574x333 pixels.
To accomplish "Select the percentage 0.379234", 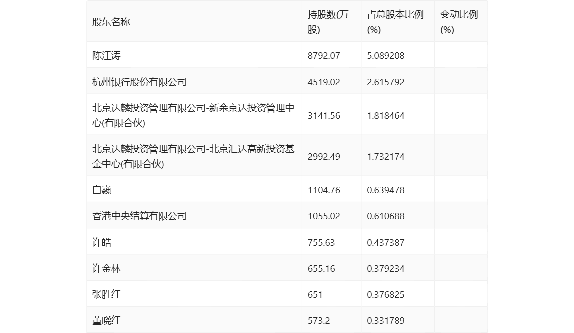I will tap(386, 268).
